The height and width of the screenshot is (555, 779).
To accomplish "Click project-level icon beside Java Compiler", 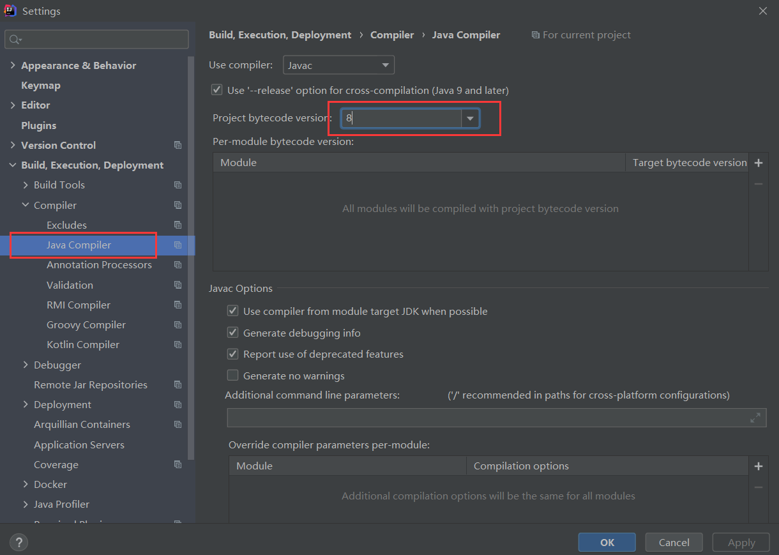I will (x=178, y=245).
